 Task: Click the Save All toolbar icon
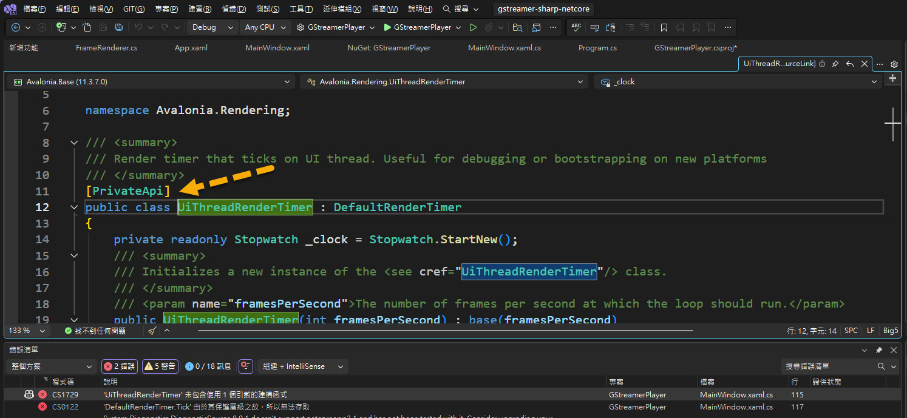(118, 27)
